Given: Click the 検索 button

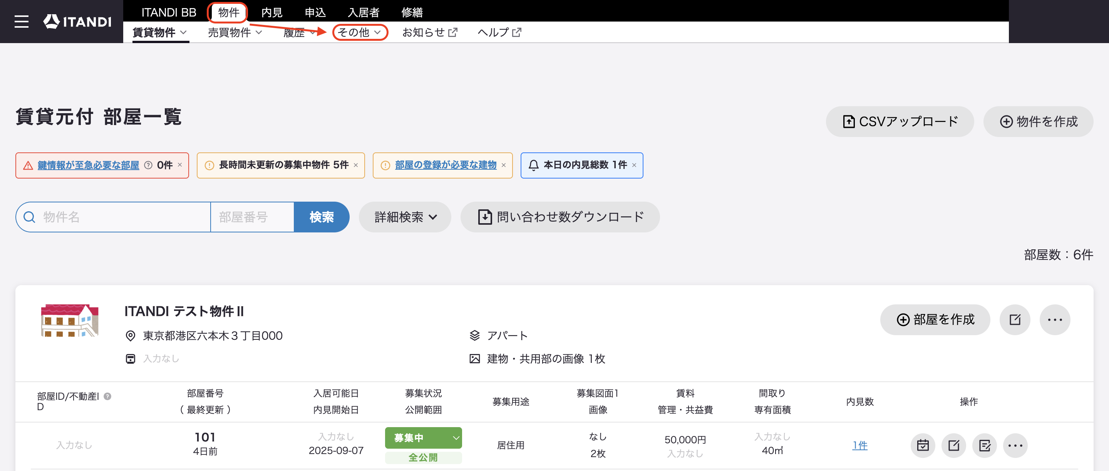Looking at the screenshot, I should point(321,217).
